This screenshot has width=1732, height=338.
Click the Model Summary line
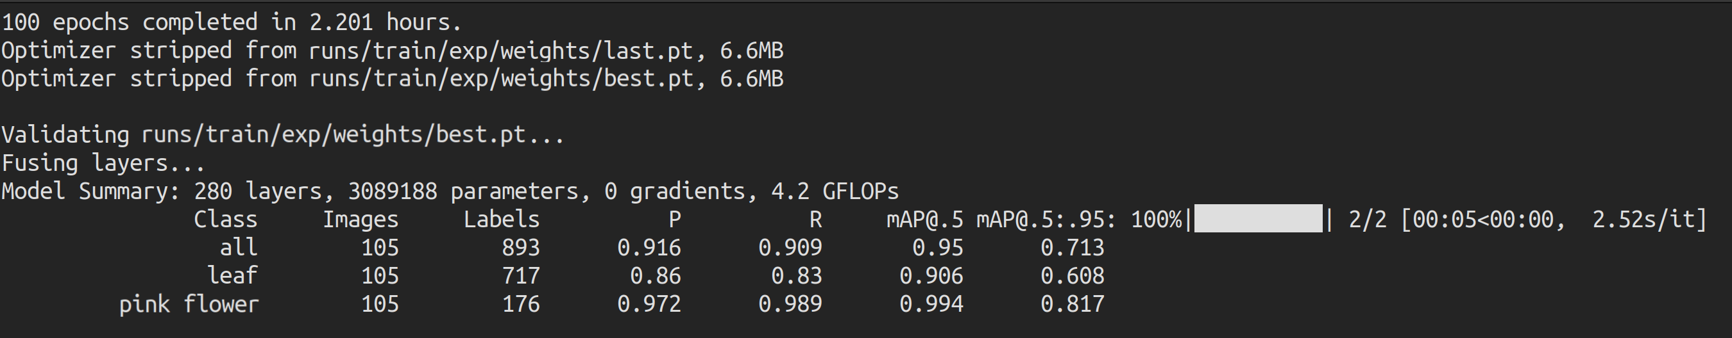450,192
